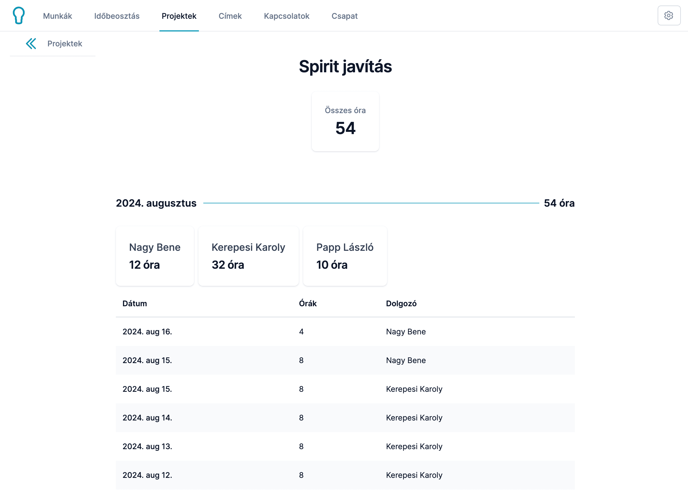
Task: Click the lightbulb app logo
Action: coord(19,15)
